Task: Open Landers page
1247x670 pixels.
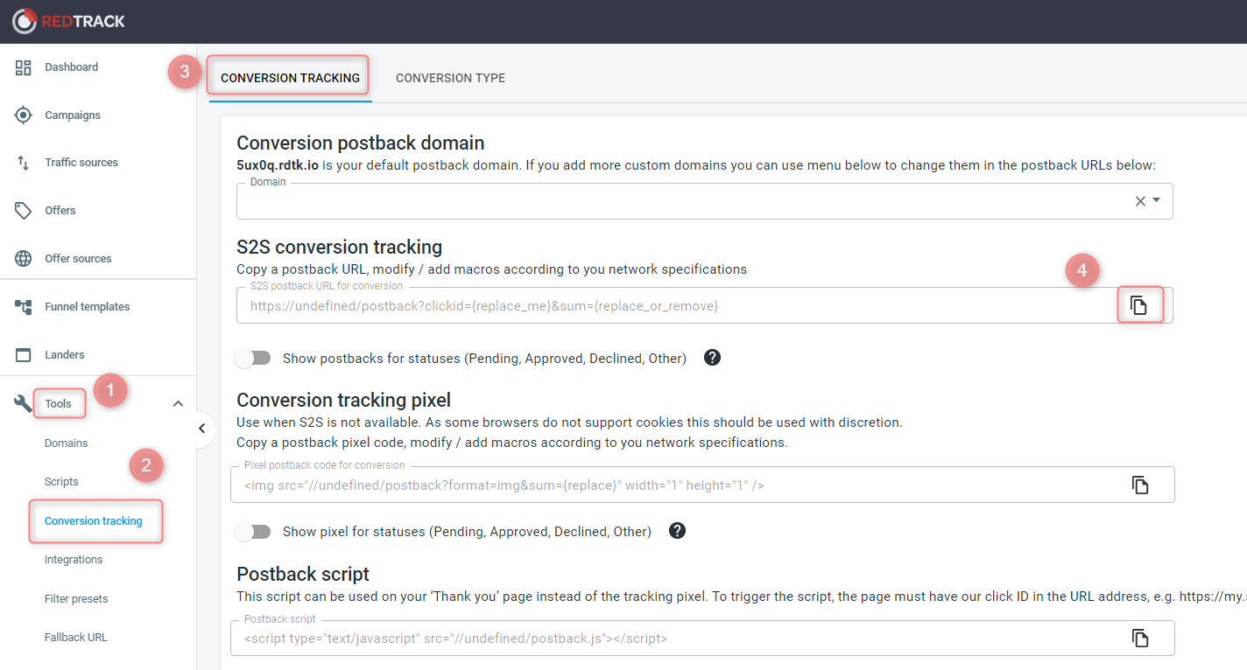Action: tap(65, 355)
